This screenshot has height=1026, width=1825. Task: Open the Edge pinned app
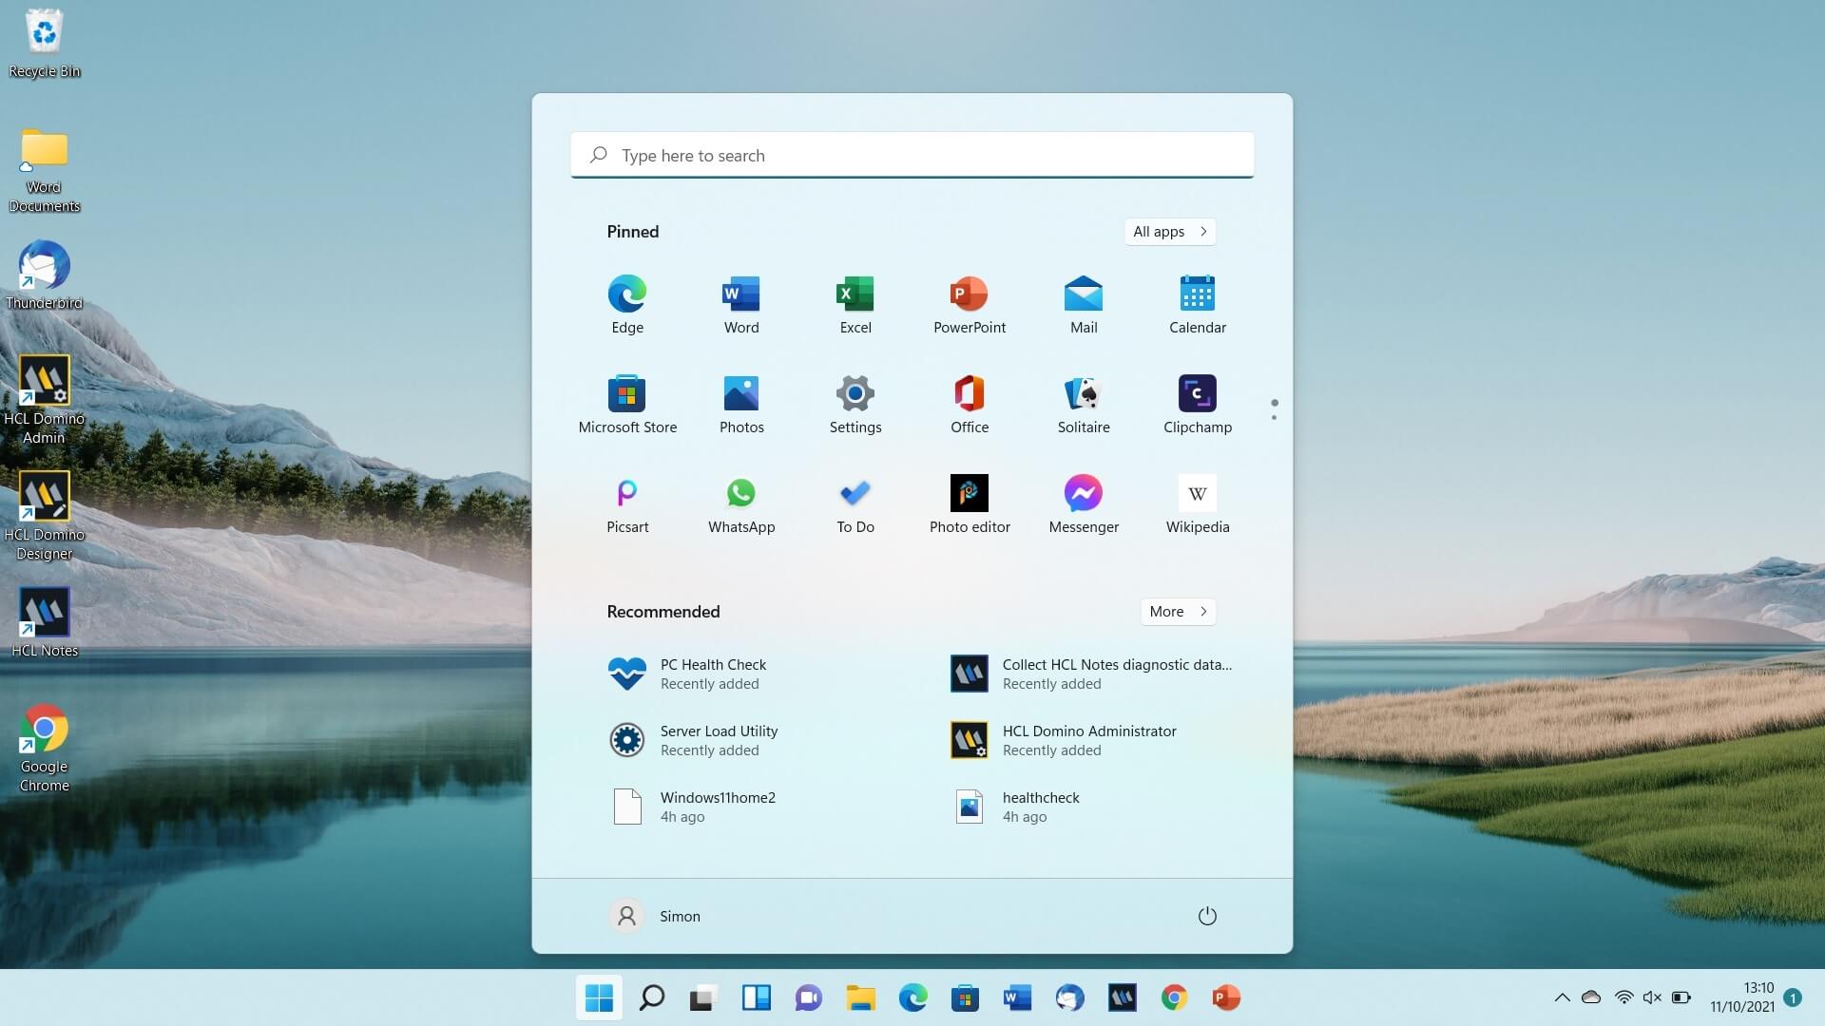[x=627, y=305]
